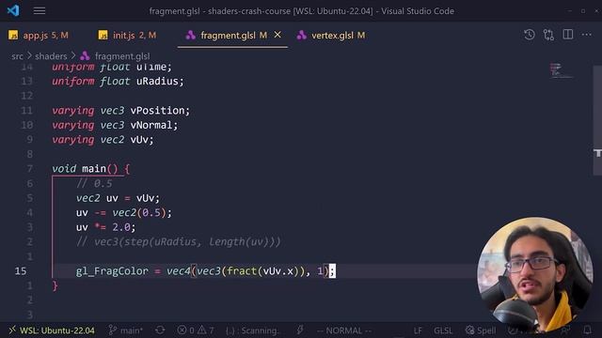Open More Actions ellipsis menu
602x338 pixels.
pos(587,35)
